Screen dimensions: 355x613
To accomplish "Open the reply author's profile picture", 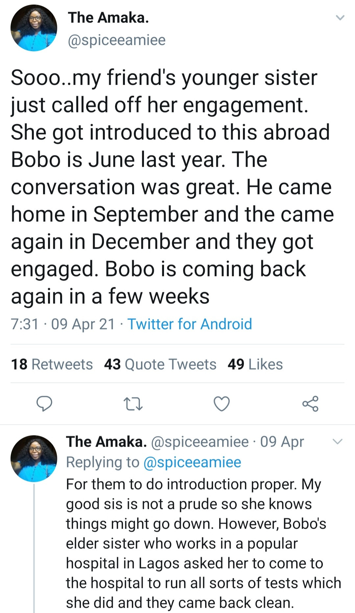I will tap(34, 459).
